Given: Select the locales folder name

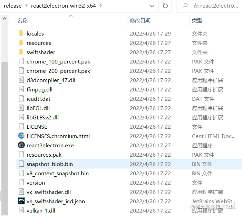Looking at the screenshot, I should click(35, 33).
